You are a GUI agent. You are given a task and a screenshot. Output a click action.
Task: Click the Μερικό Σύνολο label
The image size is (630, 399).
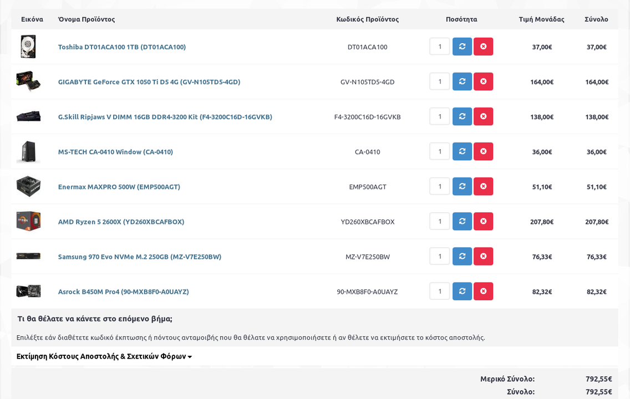click(507, 379)
